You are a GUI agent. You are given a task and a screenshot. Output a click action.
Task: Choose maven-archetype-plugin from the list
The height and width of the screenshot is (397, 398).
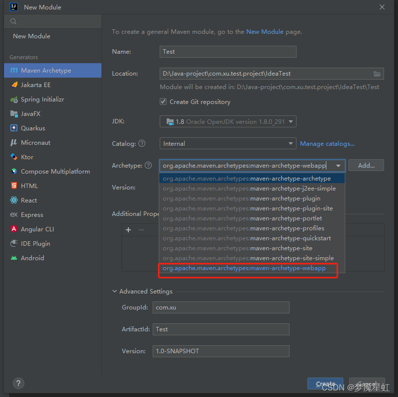click(252, 198)
